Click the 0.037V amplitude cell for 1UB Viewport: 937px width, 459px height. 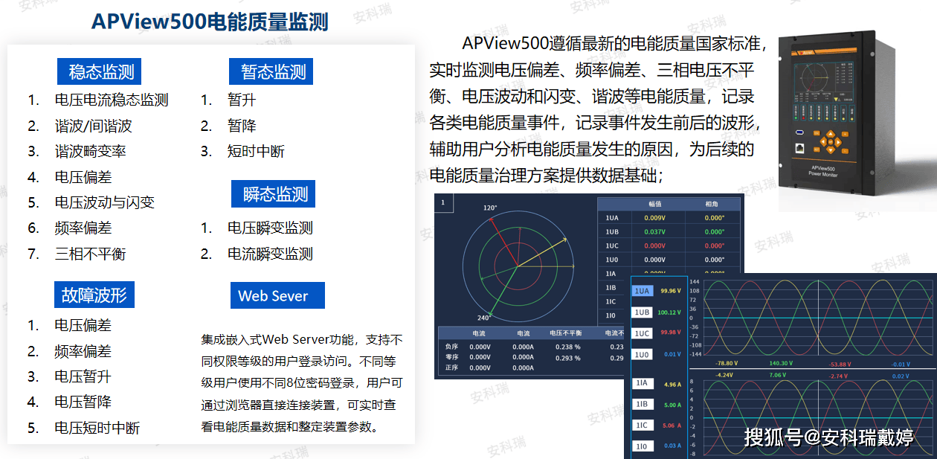pos(654,232)
